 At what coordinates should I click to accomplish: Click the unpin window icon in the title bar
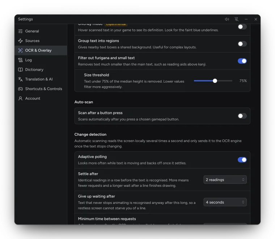[x=237, y=19]
